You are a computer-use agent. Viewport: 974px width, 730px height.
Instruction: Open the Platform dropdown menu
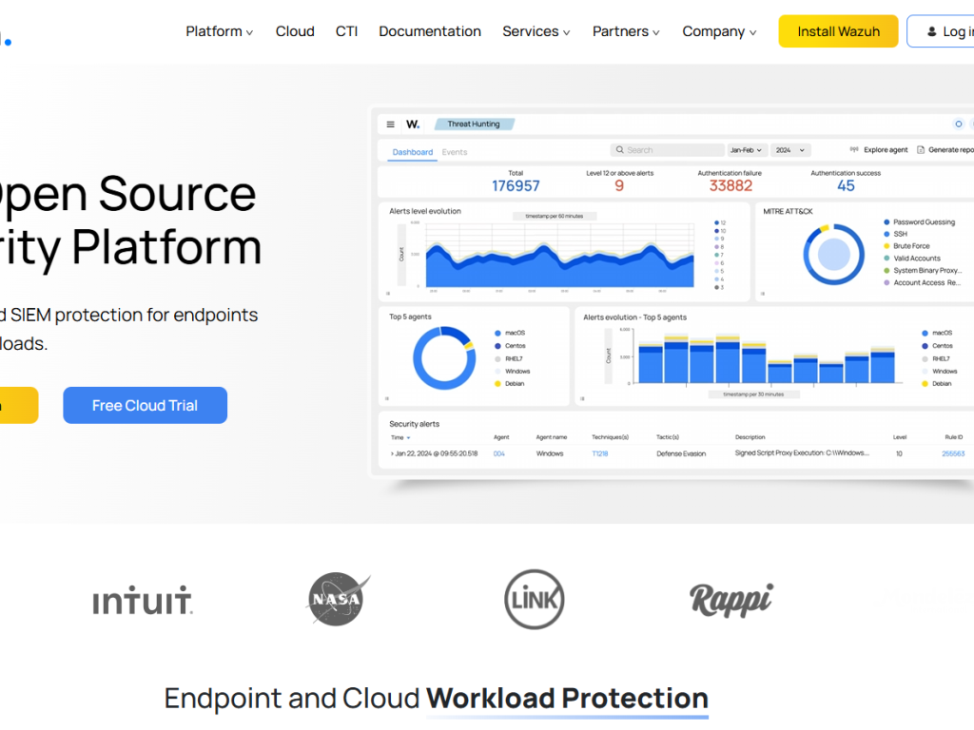[219, 31]
